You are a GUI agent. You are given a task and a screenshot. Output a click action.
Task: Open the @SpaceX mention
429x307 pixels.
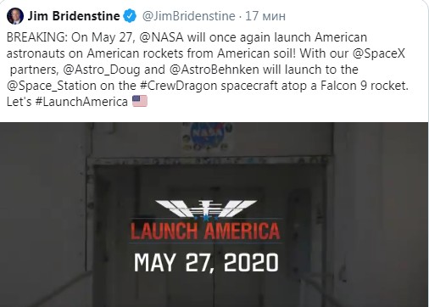point(379,53)
